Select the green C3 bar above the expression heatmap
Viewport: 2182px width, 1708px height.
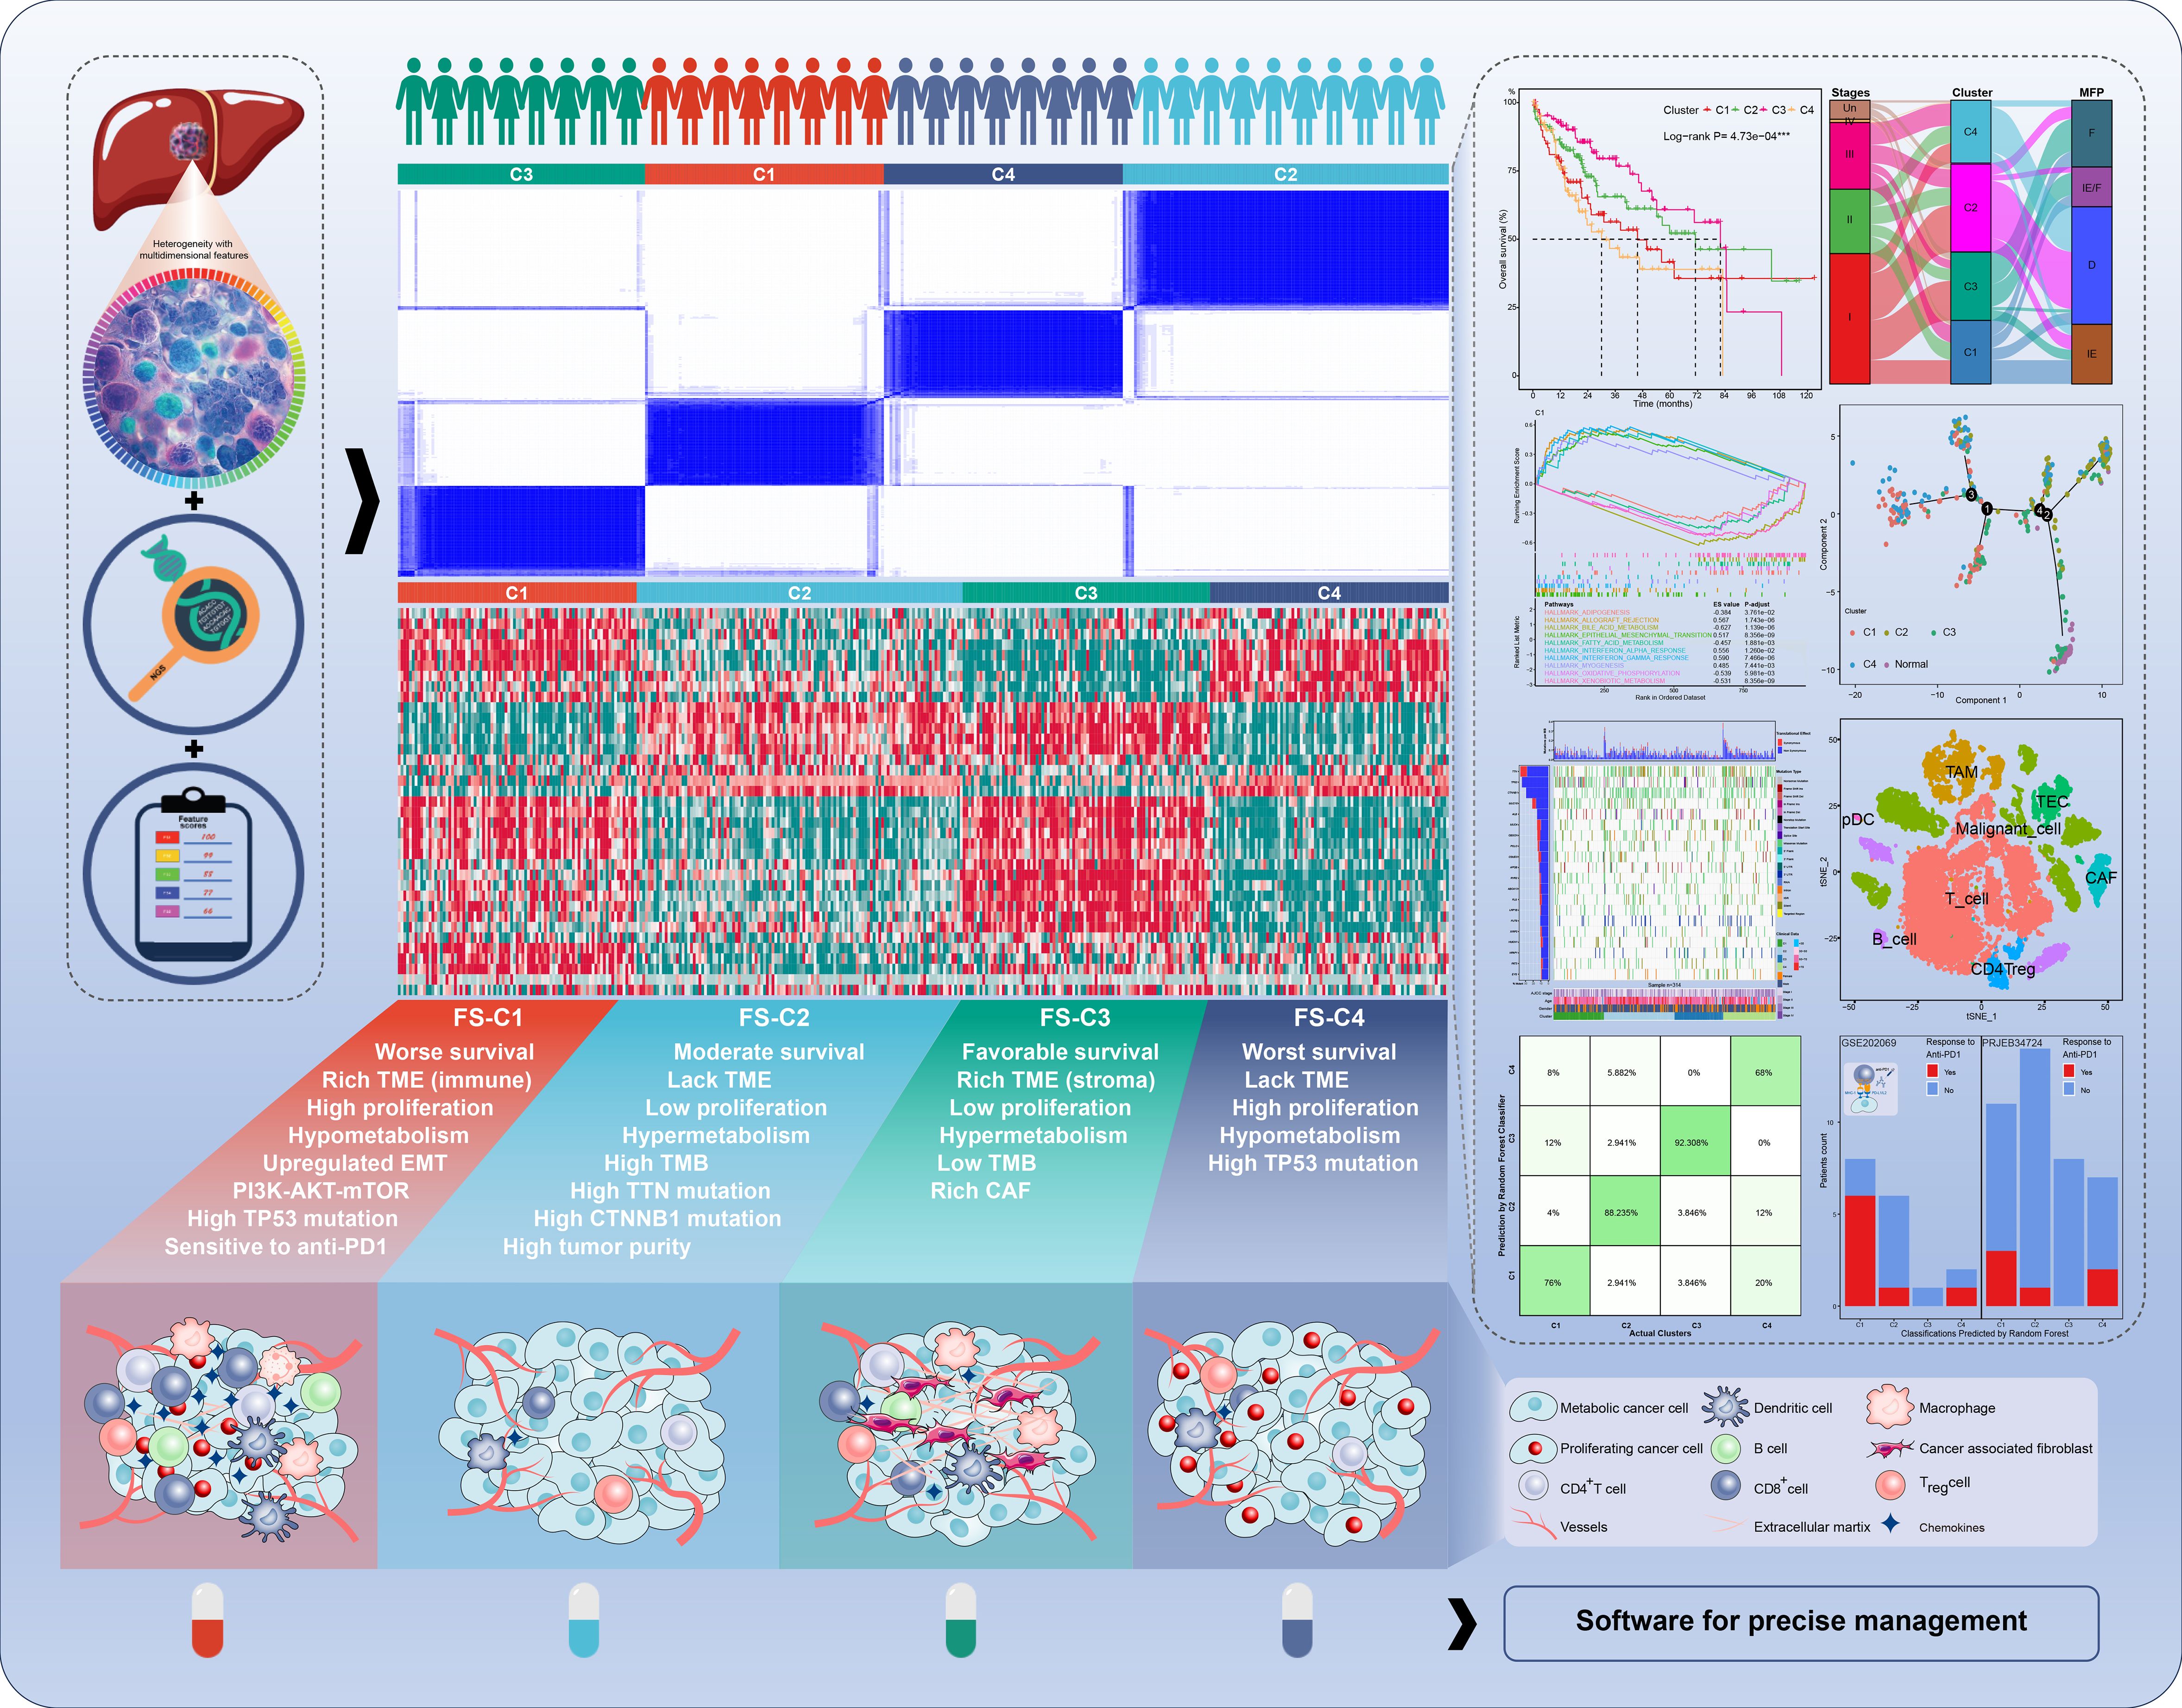[1086, 593]
